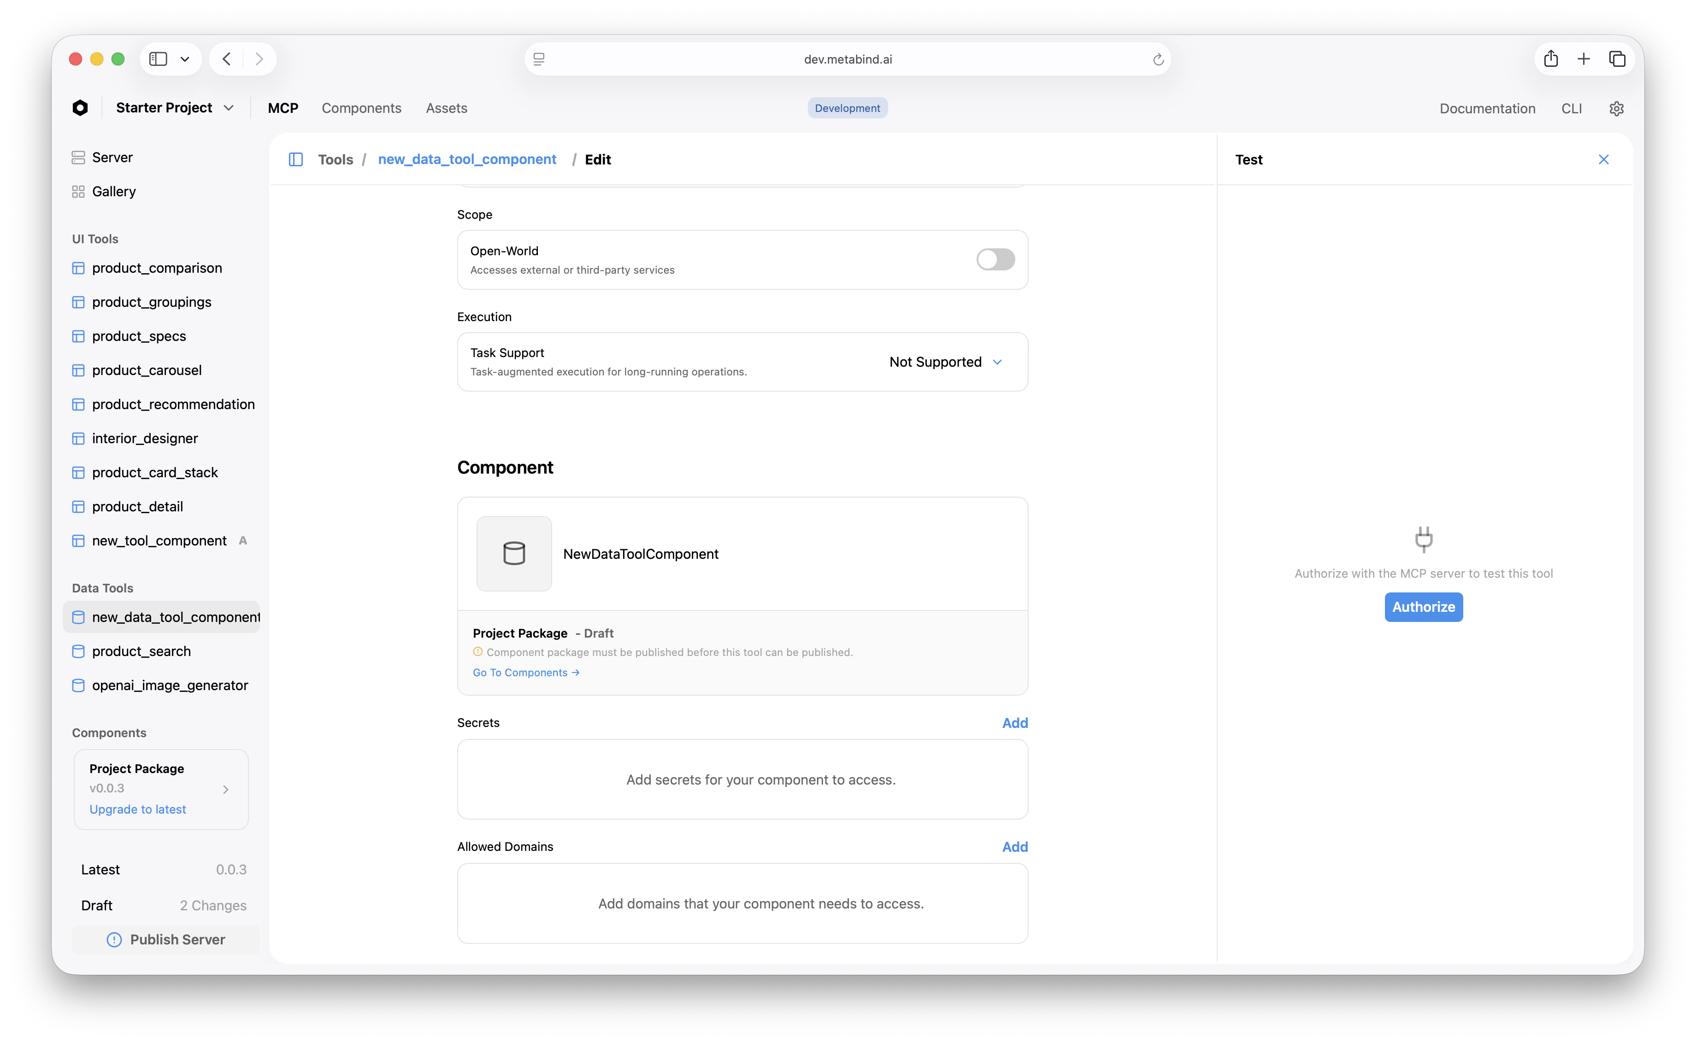Toggle the breadcrumb sidebar panel icon
This screenshot has width=1696, height=1043.
pos(296,159)
